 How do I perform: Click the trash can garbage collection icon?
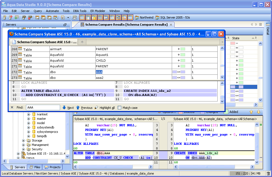click(268, 173)
